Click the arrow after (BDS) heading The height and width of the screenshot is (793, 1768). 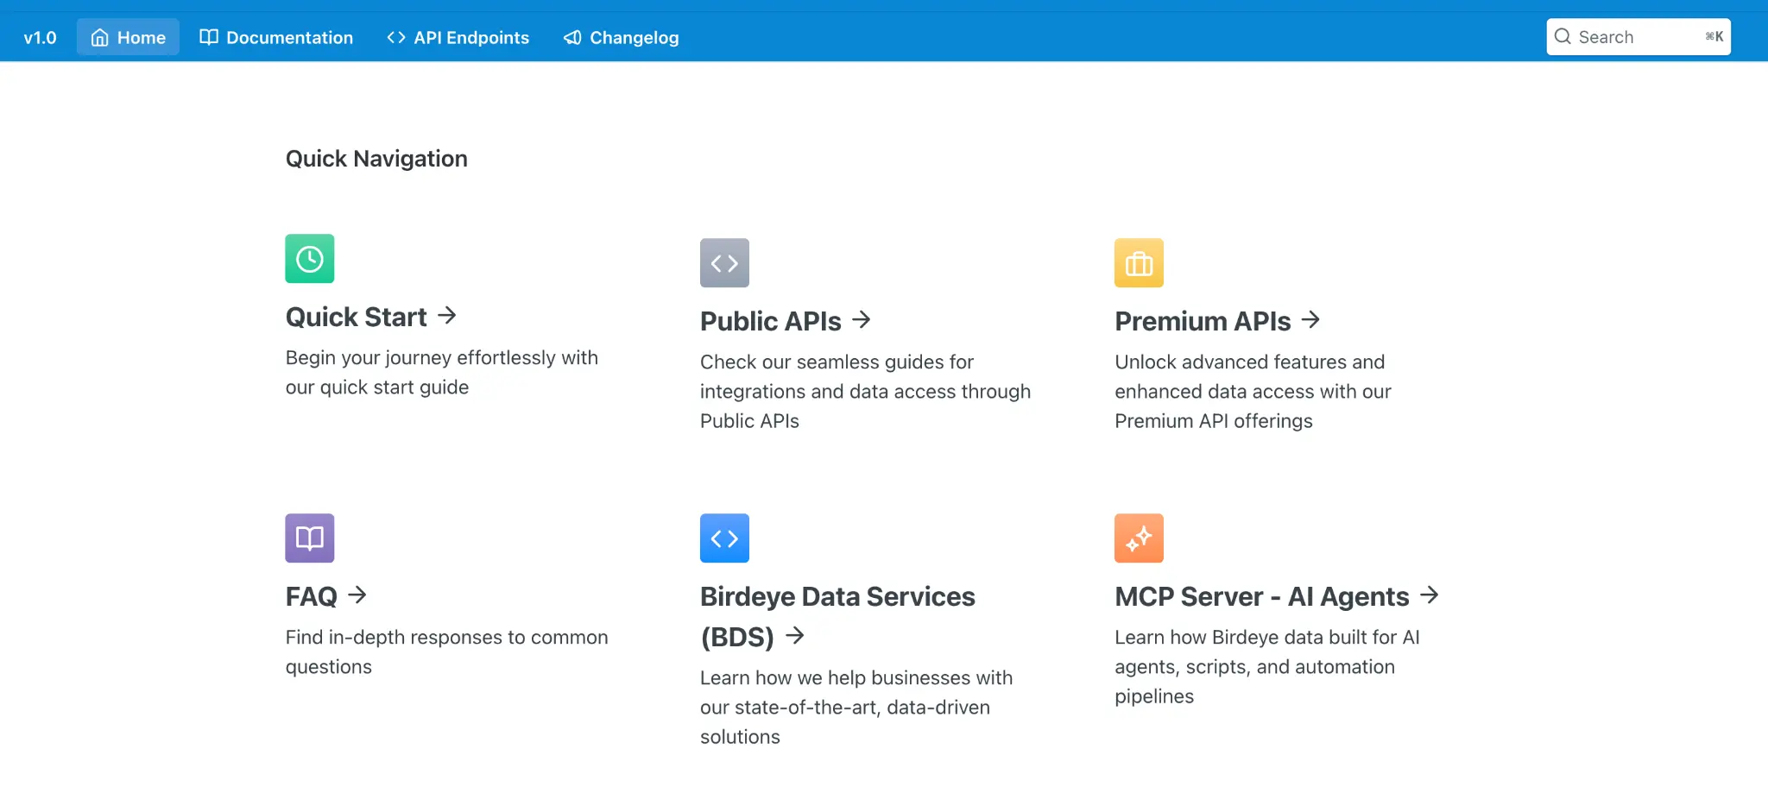click(794, 635)
